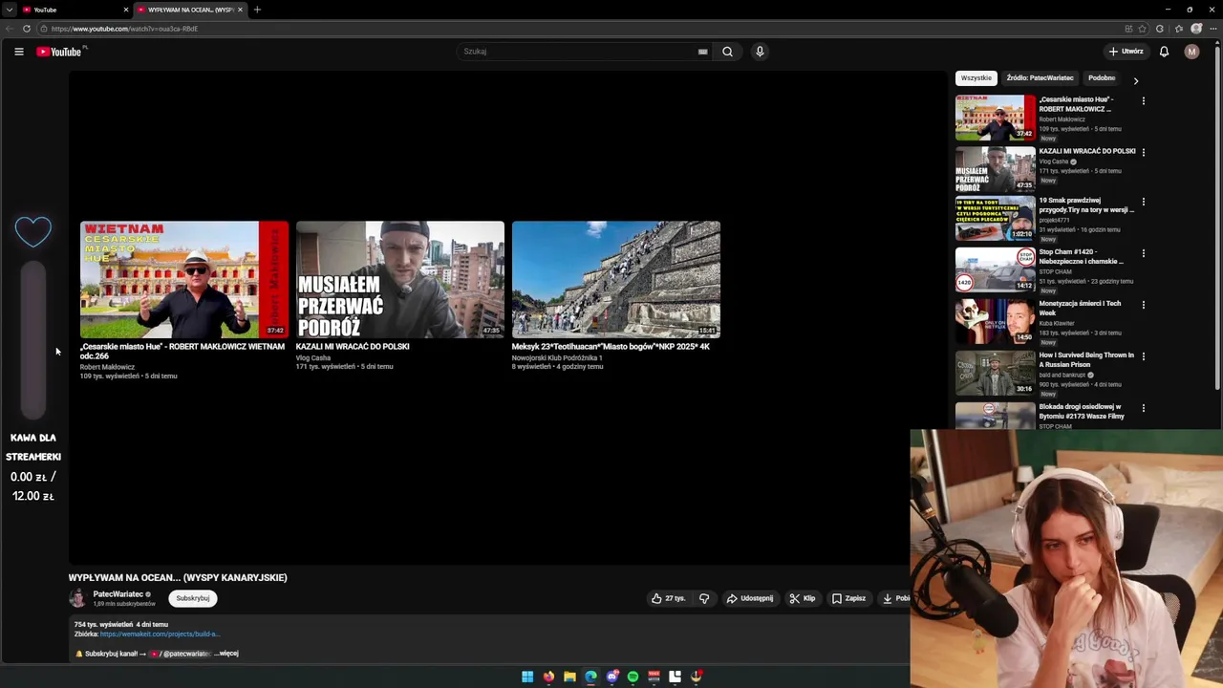
Task: Open options for Stop Cham #1420 sidebar video
Action: coord(1143,253)
